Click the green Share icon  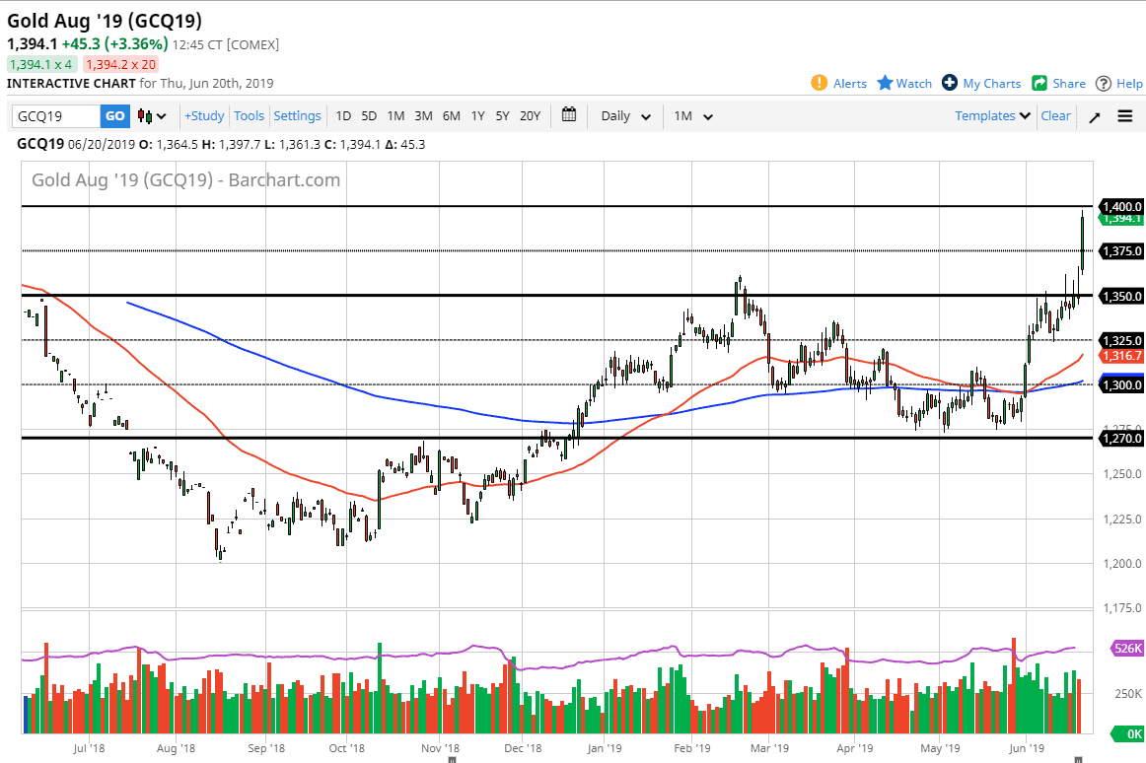[x=1039, y=83]
